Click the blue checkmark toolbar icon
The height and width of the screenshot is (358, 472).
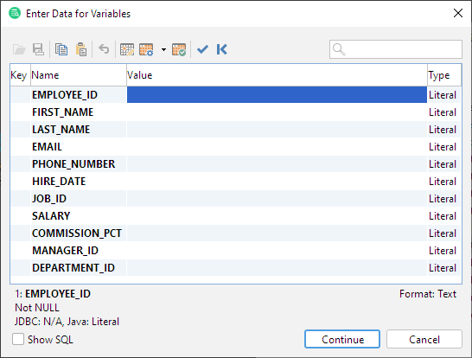pos(202,49)
